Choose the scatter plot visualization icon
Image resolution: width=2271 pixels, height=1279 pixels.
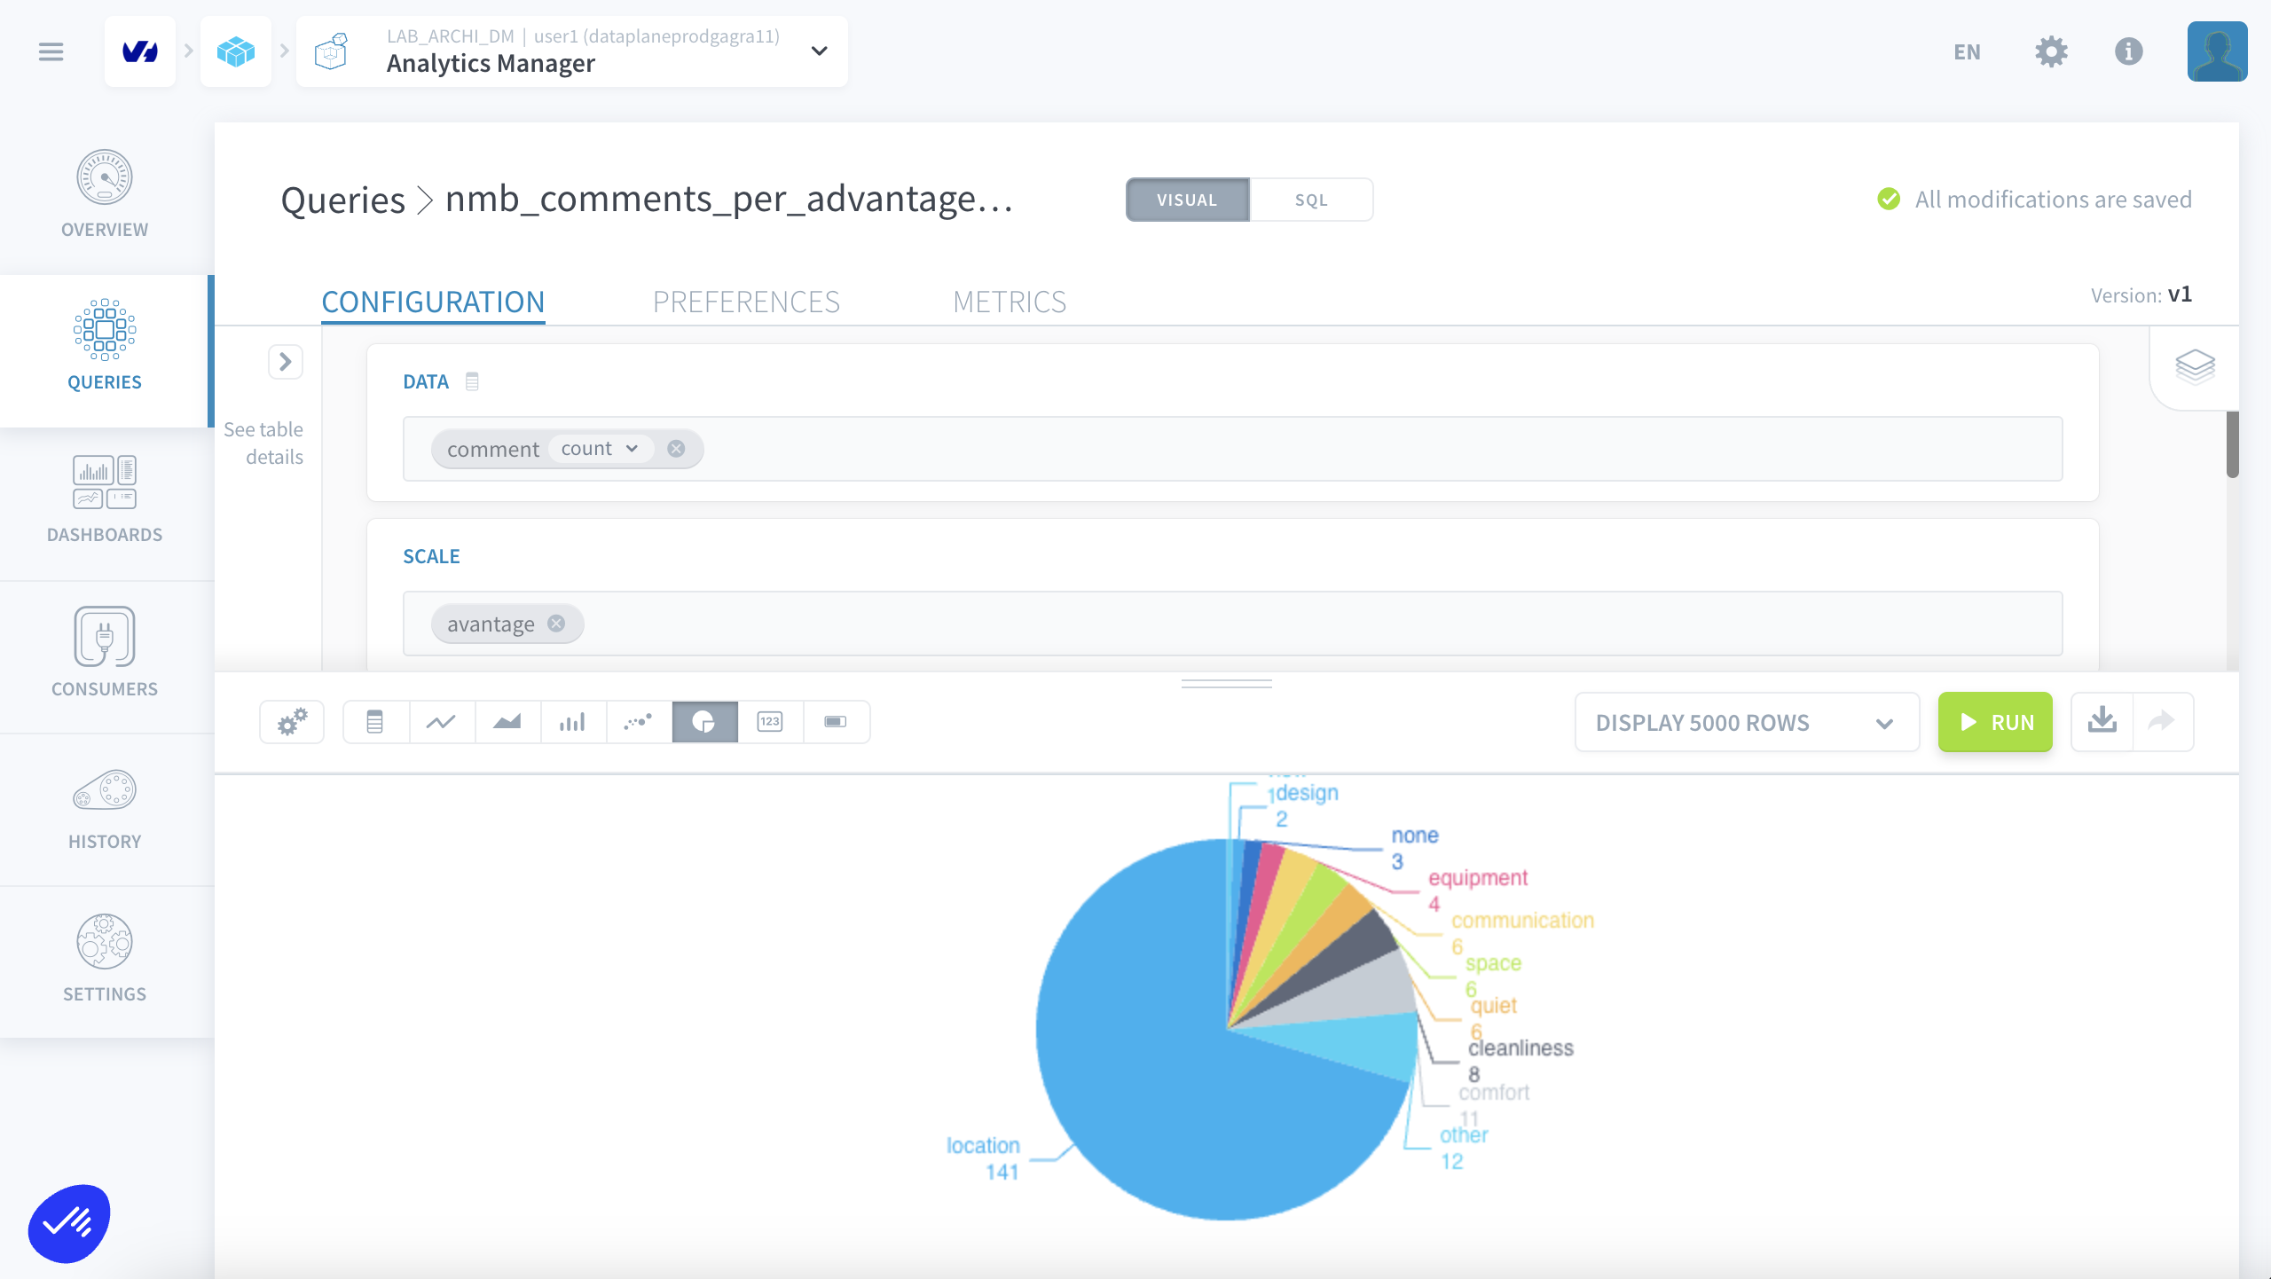(638, 722)
